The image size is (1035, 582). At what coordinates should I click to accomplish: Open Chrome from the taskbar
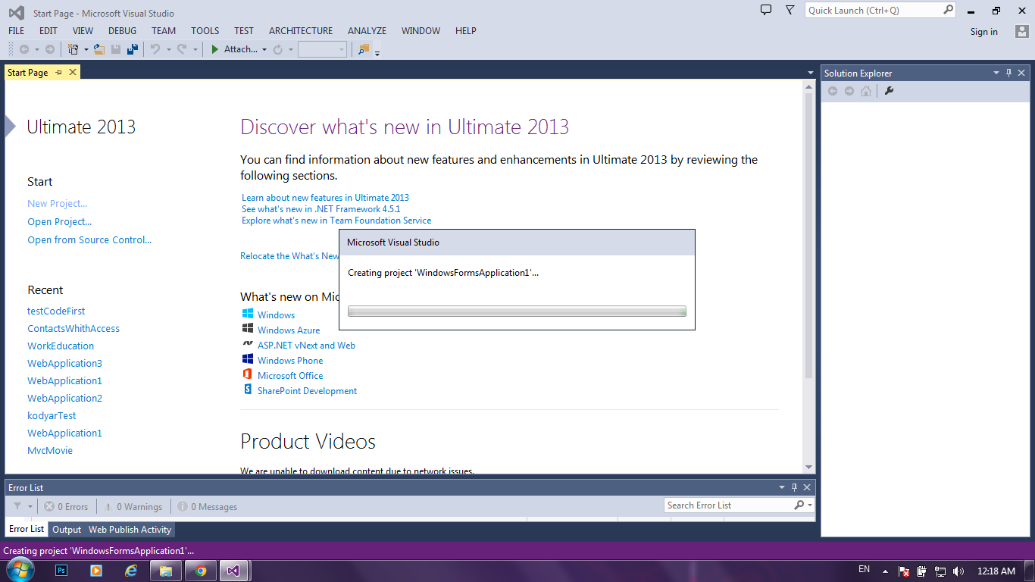click(x=201, y=571)
